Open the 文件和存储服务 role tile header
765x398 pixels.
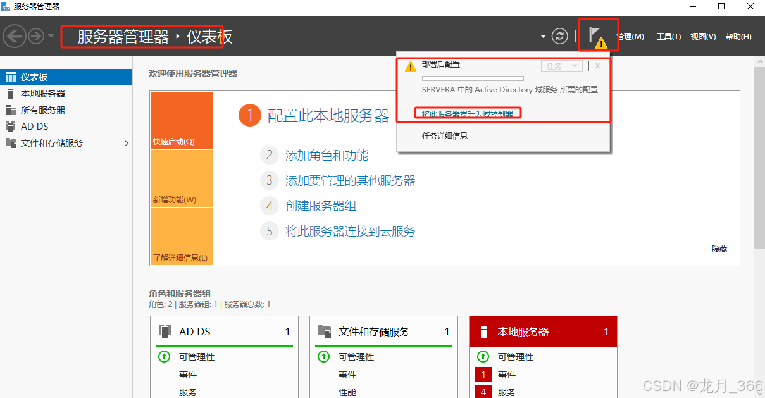(384, 332)
